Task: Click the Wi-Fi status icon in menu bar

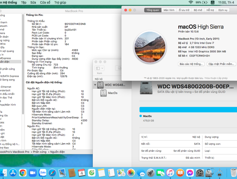Action: (191, 3)
